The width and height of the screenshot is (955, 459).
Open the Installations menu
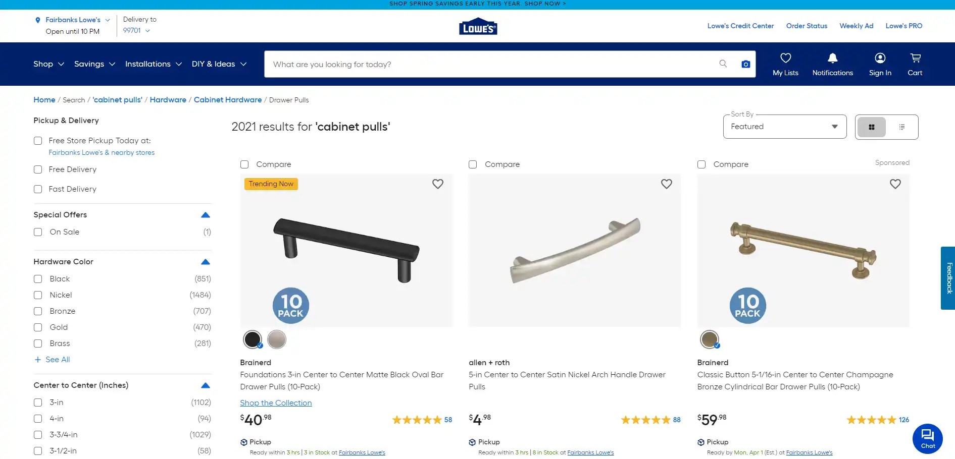(152, 64)
